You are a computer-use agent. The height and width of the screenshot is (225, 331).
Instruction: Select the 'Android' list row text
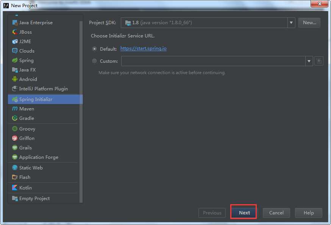(x=28, y=79)
